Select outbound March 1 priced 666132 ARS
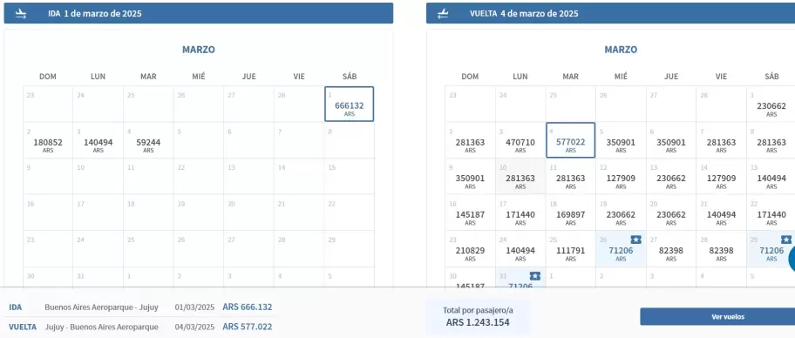The width and height of the screenshot is (795, 338). pyautogui.click(x=350, y=104)
